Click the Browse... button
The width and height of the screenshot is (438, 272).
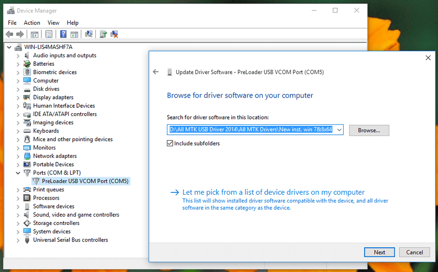(369, 130)
